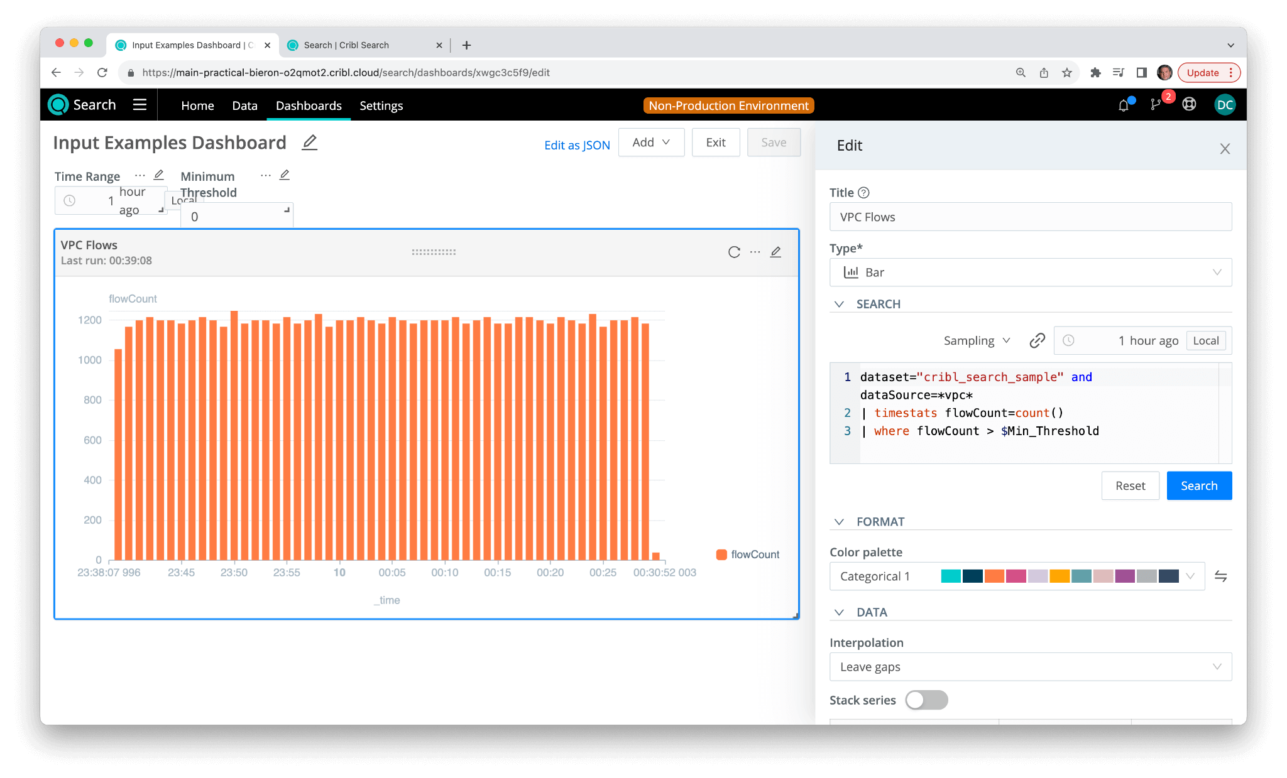
Task: Toggle the Stack series switch
Action: [x=926, y=700]
